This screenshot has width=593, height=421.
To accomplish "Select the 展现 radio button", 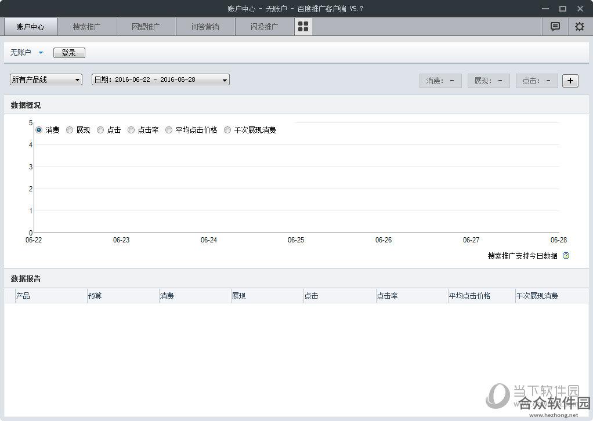I will (70, 130).
